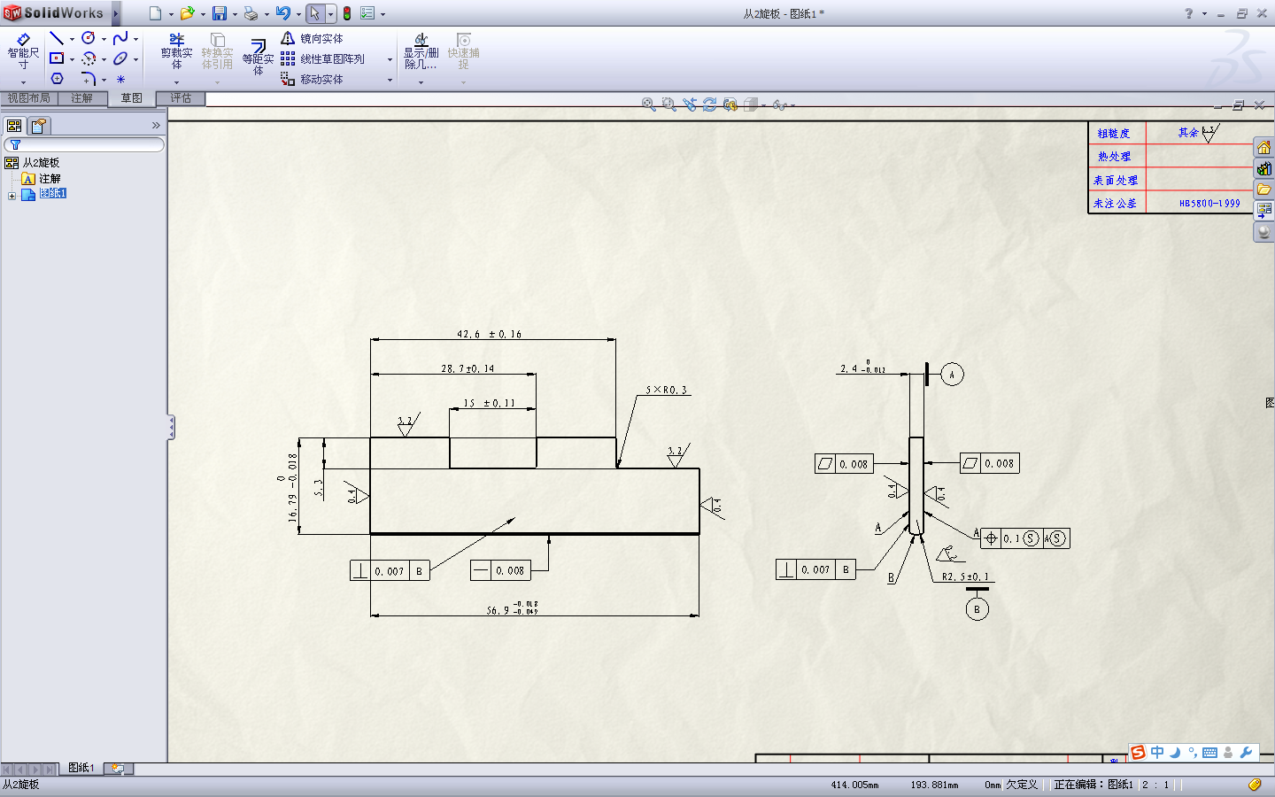1275x797 pixels.
Task: Open the Linear Sketch Pattern dropdown arrow
Action: 390,59
